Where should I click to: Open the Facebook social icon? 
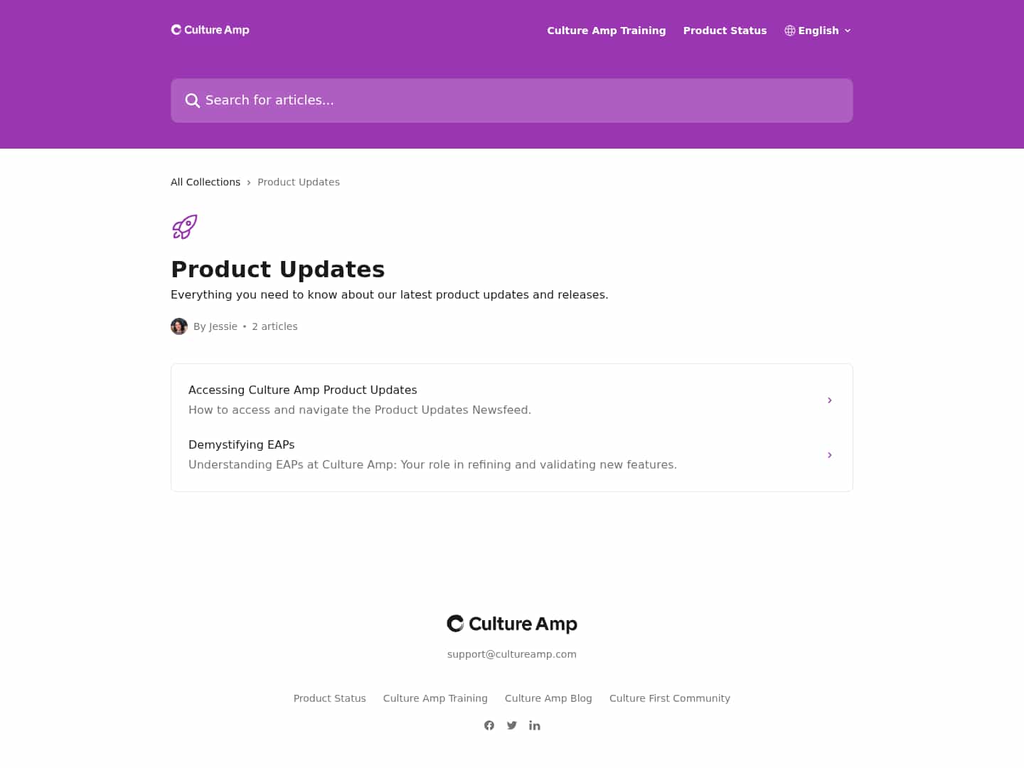pyautogui.click(x=489, y=725)
